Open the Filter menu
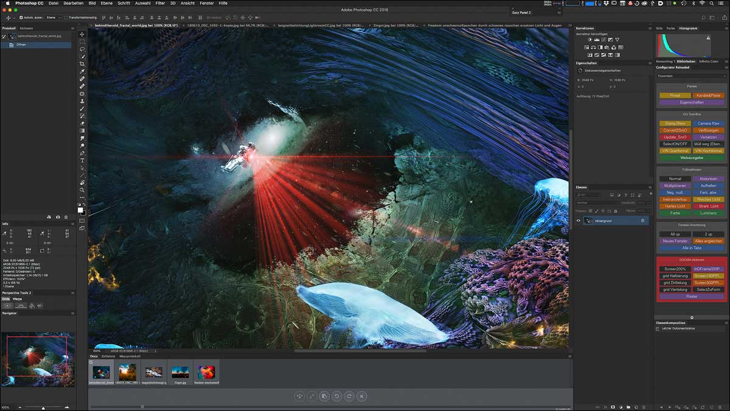730x411 pixels. [x=160, y=3]
